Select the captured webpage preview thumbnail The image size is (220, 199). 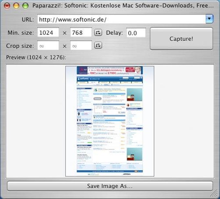[x=110, y=121]
